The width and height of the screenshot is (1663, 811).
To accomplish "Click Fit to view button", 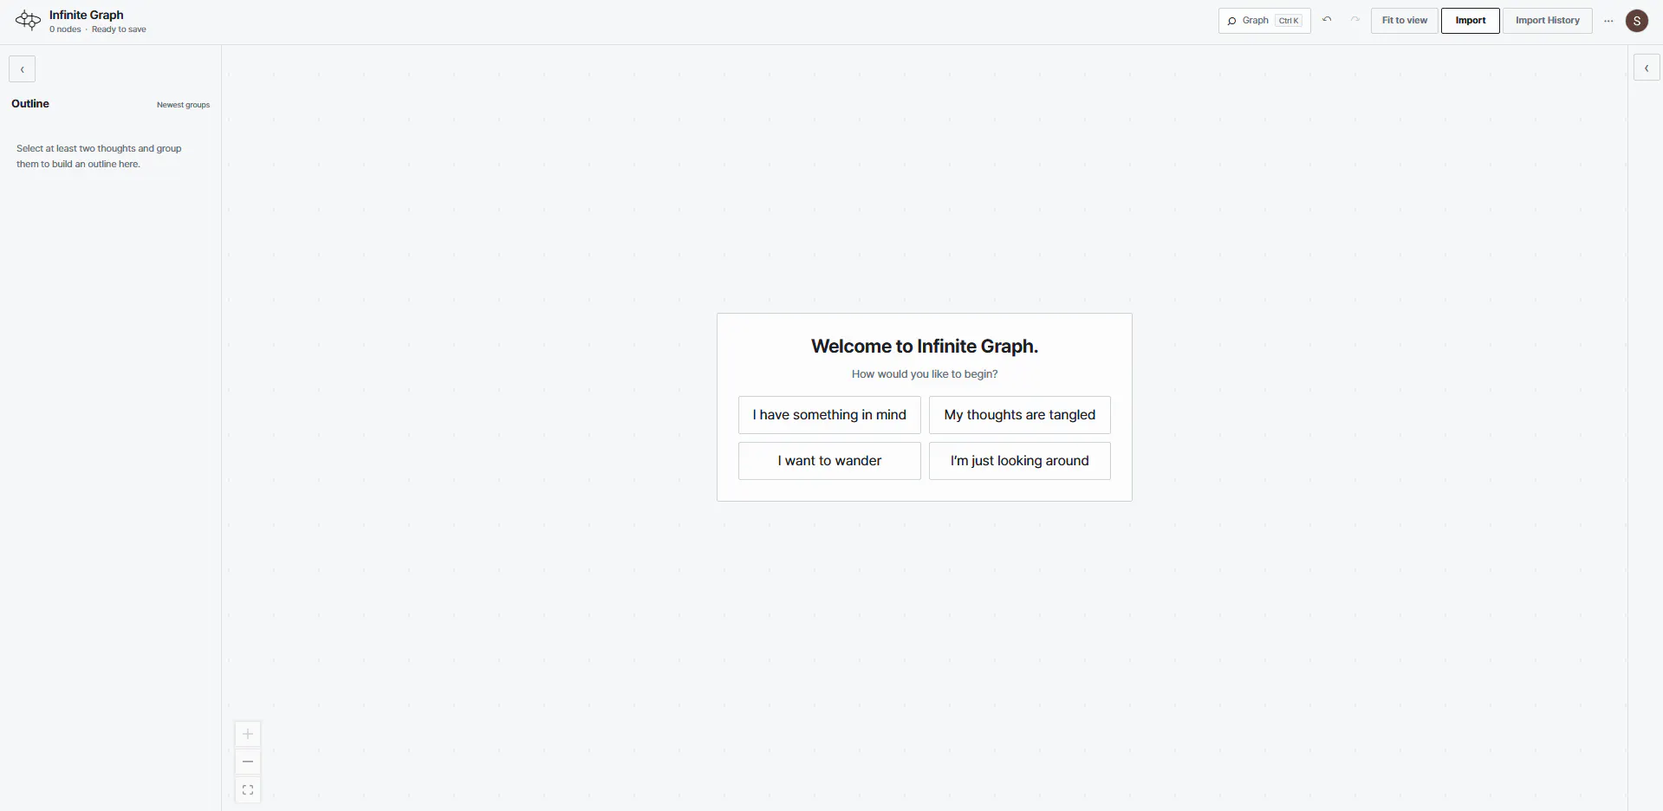I will pos(1404,21).
